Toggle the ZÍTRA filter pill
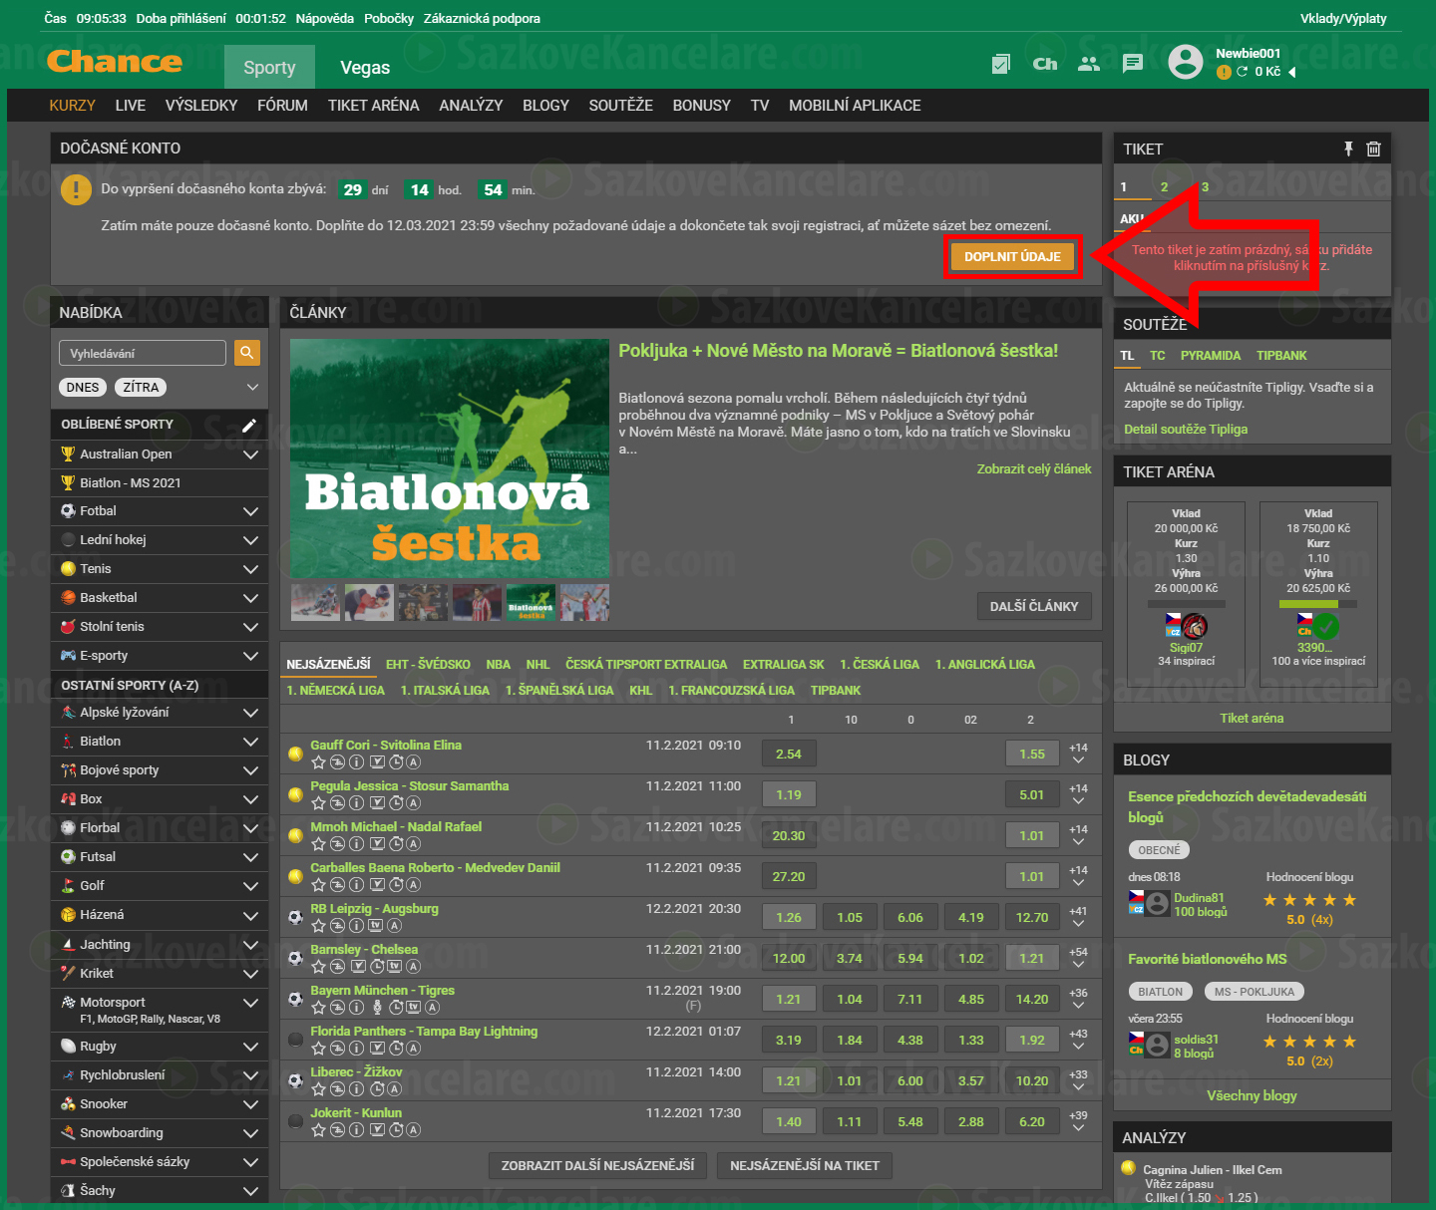1436x1210 pixels. pyautogui.click(x=141, y=388)
